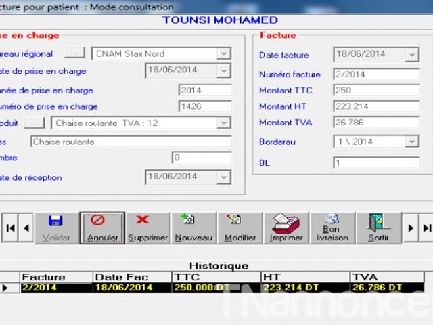Go to next record arrow
Image resolution: width=433 pixels, height=325 pixels.
(x=411, y=228)
